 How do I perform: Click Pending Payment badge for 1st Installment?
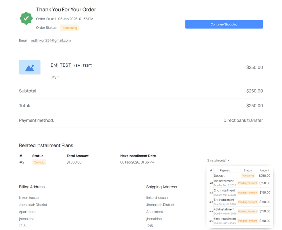[248, 183]
